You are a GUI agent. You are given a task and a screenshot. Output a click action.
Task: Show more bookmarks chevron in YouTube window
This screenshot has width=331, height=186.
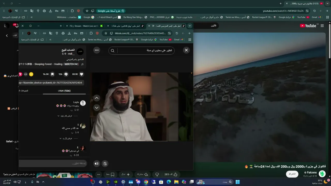(32, 17)
